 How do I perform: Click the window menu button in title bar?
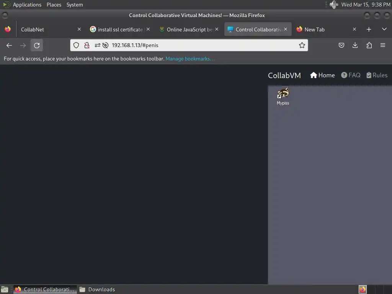pyautogui.click(x=5, y=15)
